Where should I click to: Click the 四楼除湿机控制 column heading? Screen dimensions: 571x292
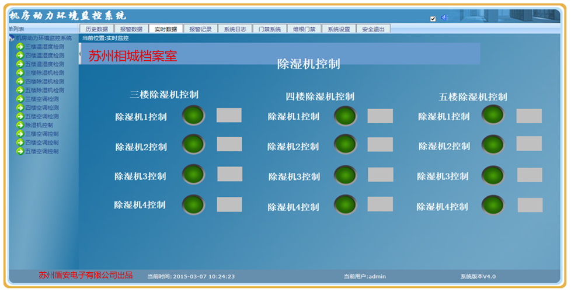(320, 96)
